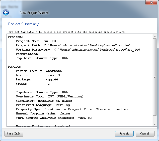This screenshot has height=141, width=159.
Task: Click the Preferred Language Verilog line
Action: (x=43, y=105)
